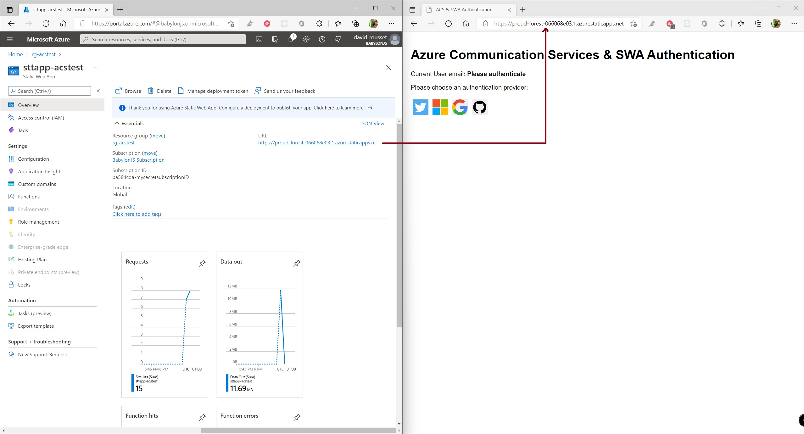
Task: Click the Requests chart pin icon
Action: (202, 263)
